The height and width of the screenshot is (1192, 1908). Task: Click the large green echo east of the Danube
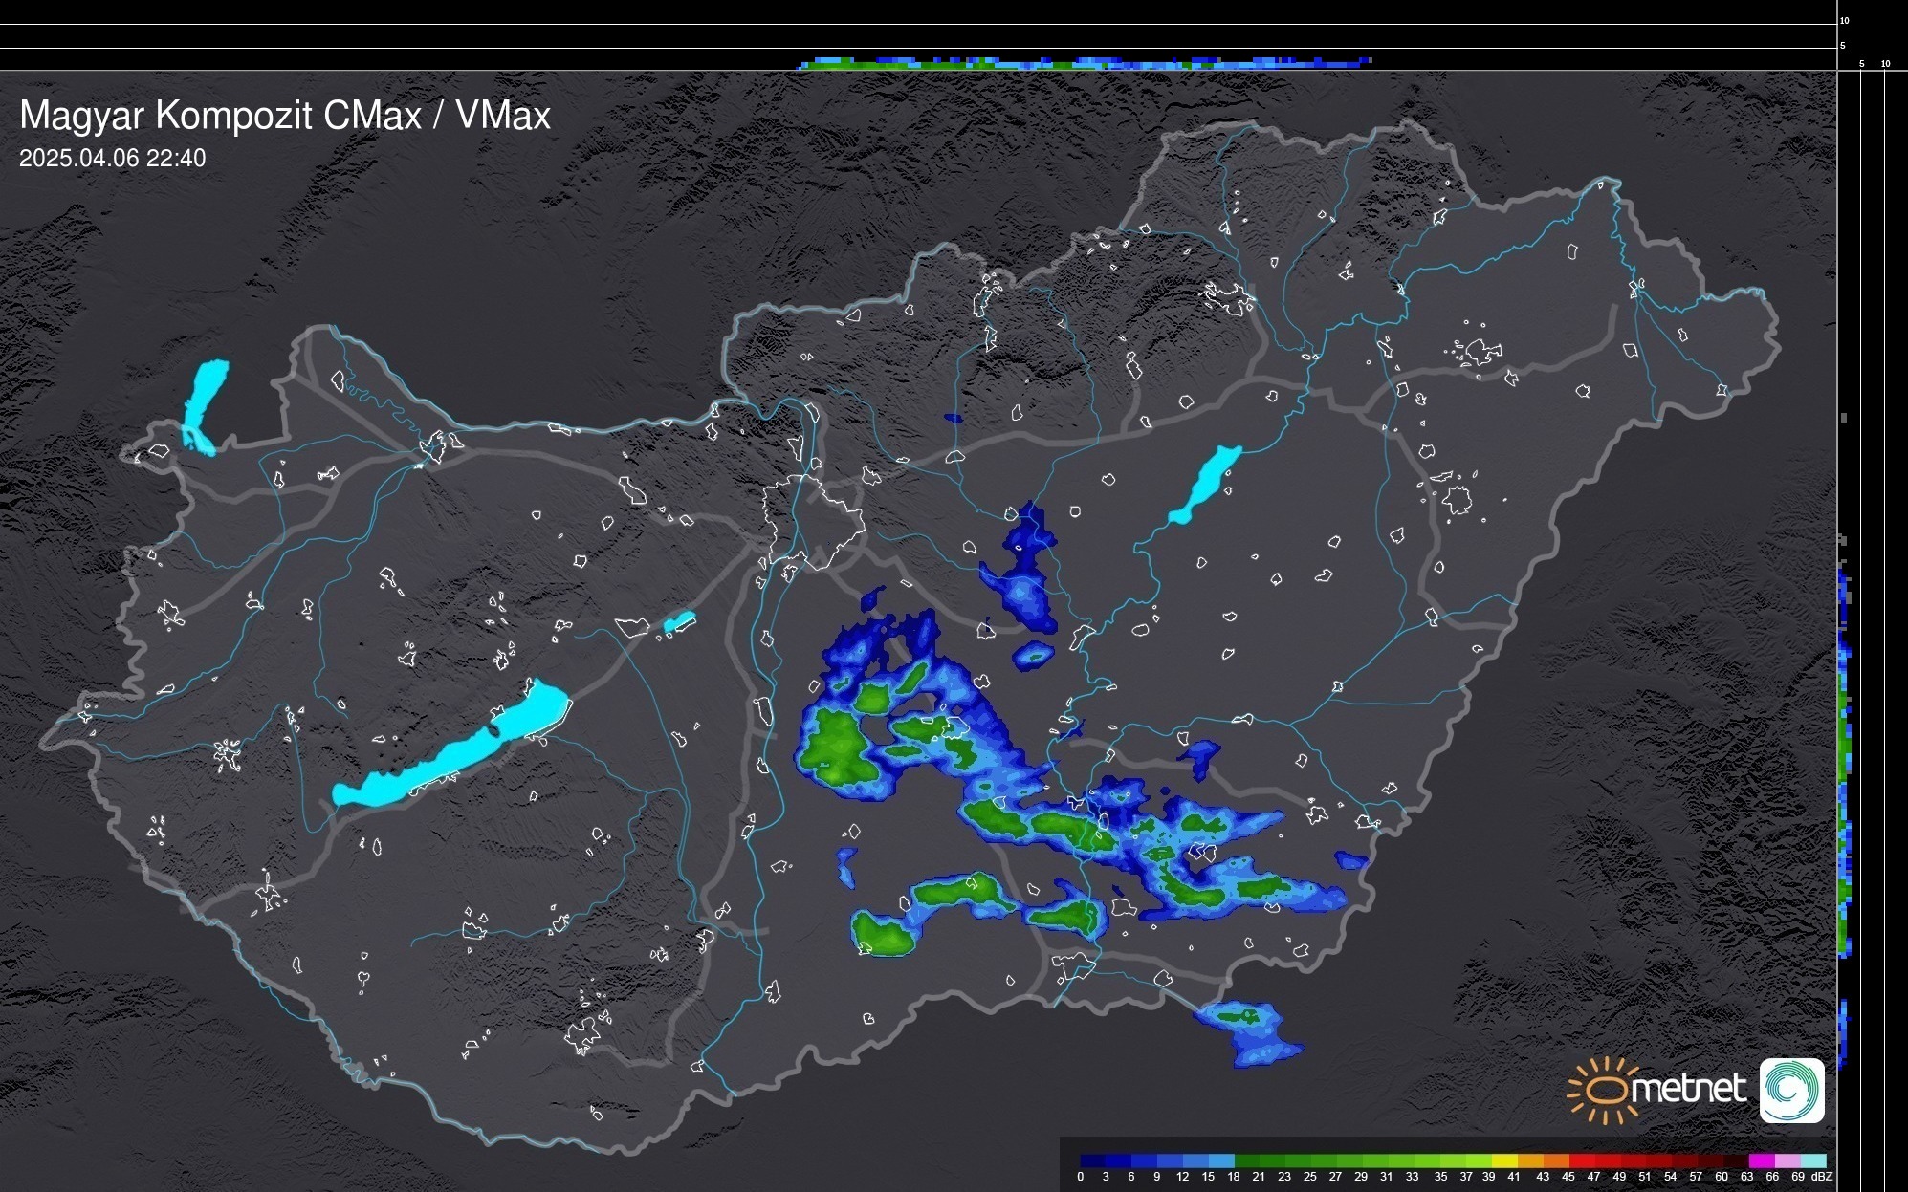click(839, 747)
